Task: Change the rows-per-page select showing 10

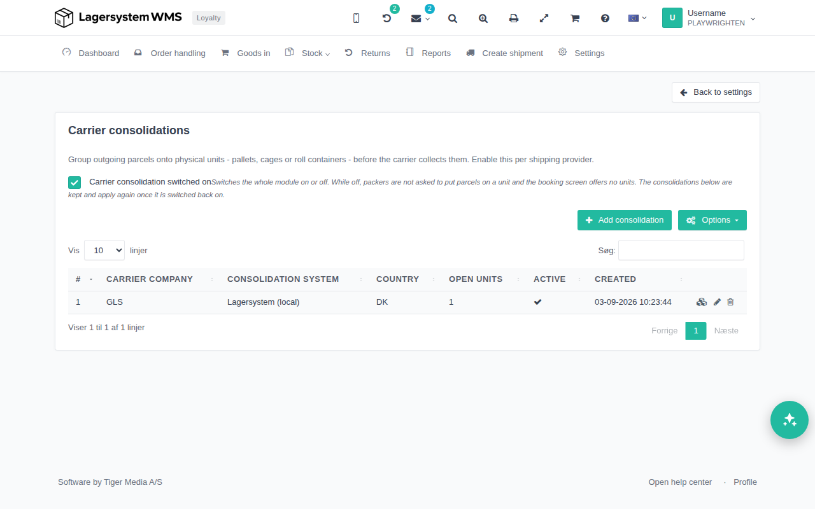Action: coord(104,250)
